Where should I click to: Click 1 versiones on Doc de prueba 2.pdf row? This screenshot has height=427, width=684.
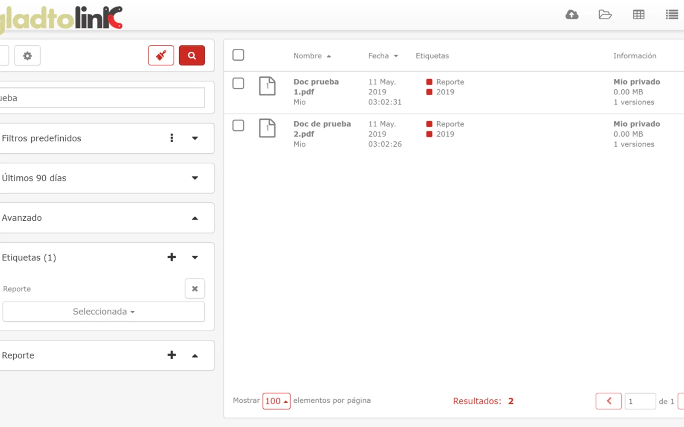coord(634,144)
